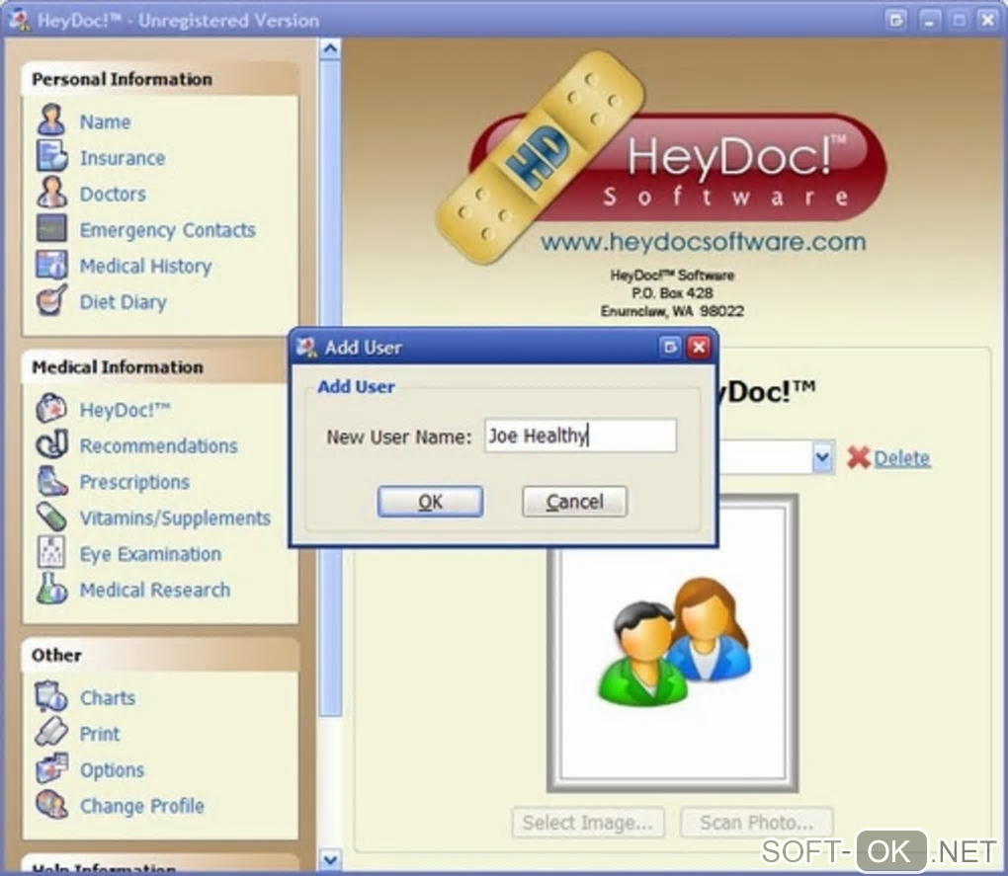Open the www.heydocsoftware.com website link
Screen dimensions: 1008x876
point(703,242)
